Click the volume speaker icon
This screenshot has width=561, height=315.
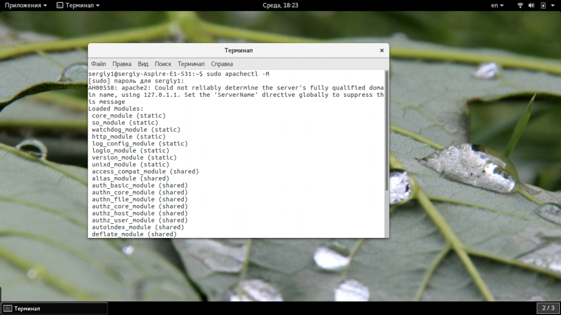tap(531, 5)
